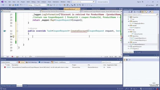160x90 pixels.
Task: Click the CS0161 error code link
Action: tap(8, 67)
